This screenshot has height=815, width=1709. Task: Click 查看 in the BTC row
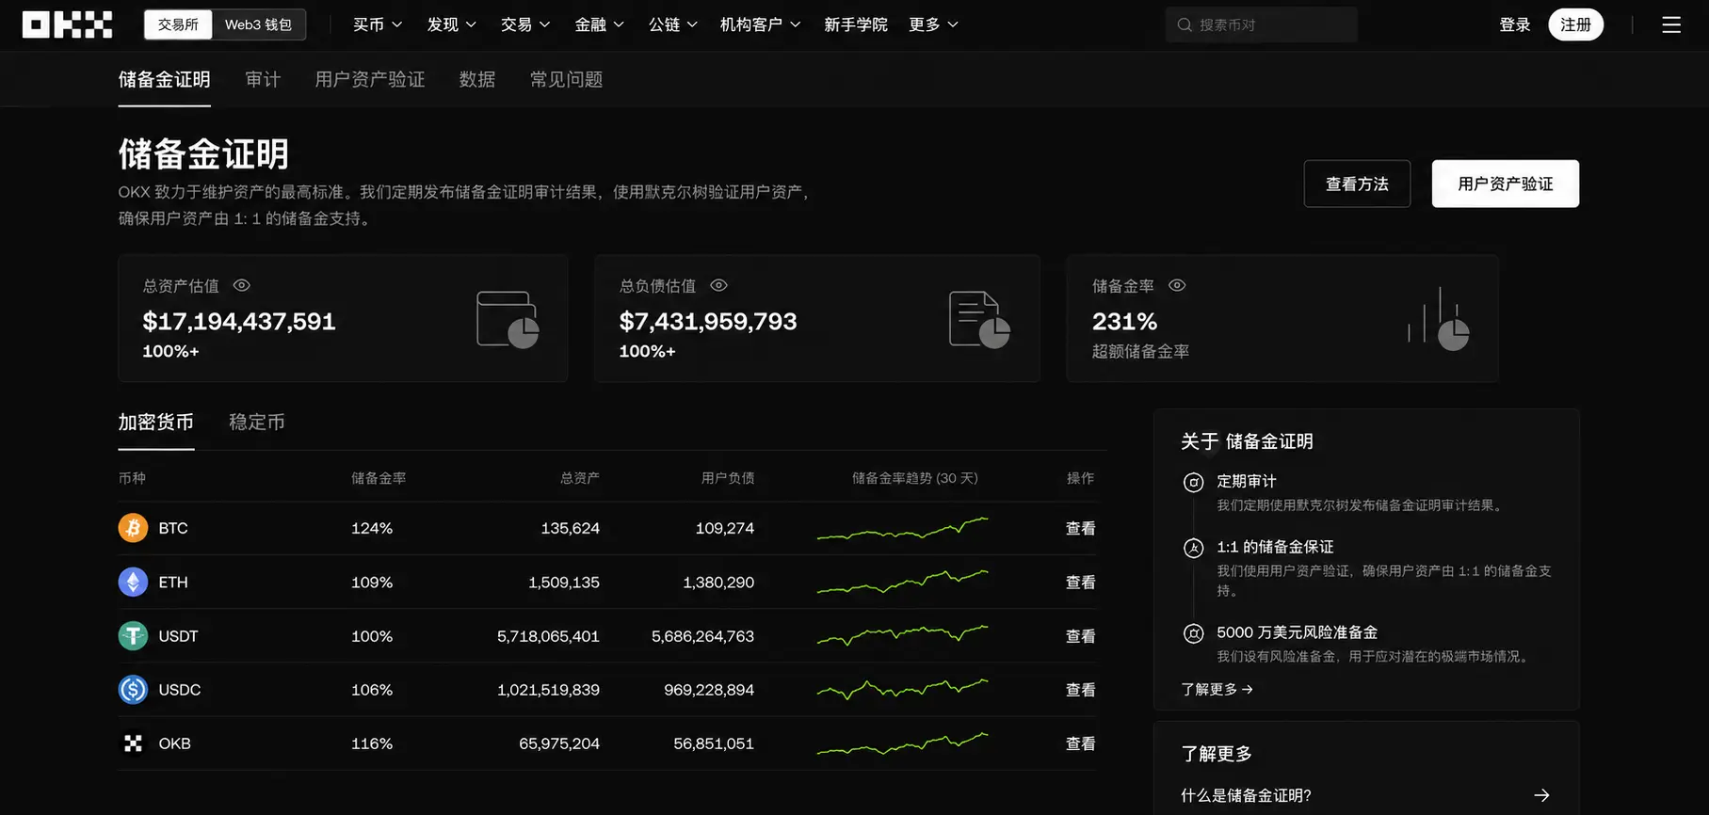1080,528
